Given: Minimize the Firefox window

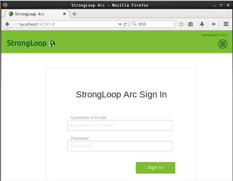Looking at the screenshot, I should pyautogui.click(x=214, y=5).
